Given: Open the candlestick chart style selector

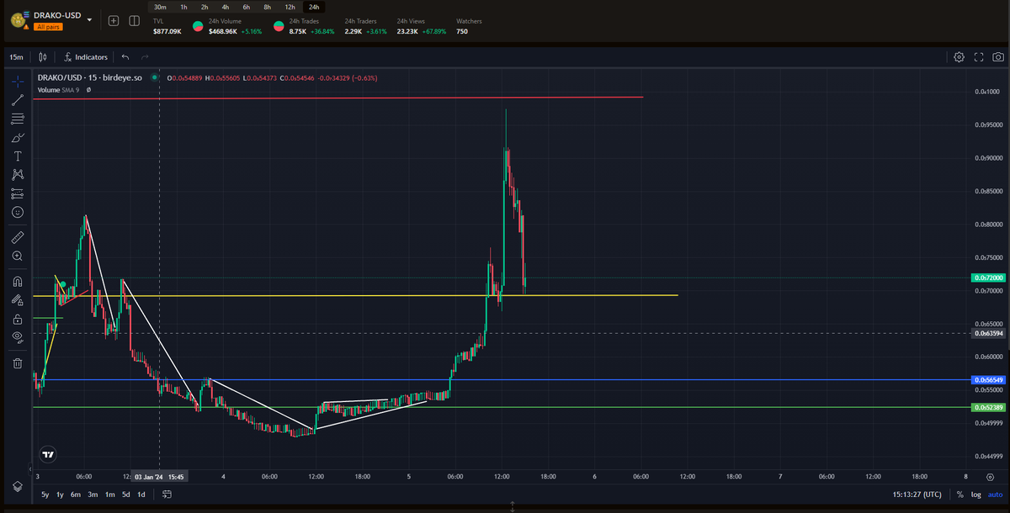Looking at the screenshot, I should (x=43, y=57).
